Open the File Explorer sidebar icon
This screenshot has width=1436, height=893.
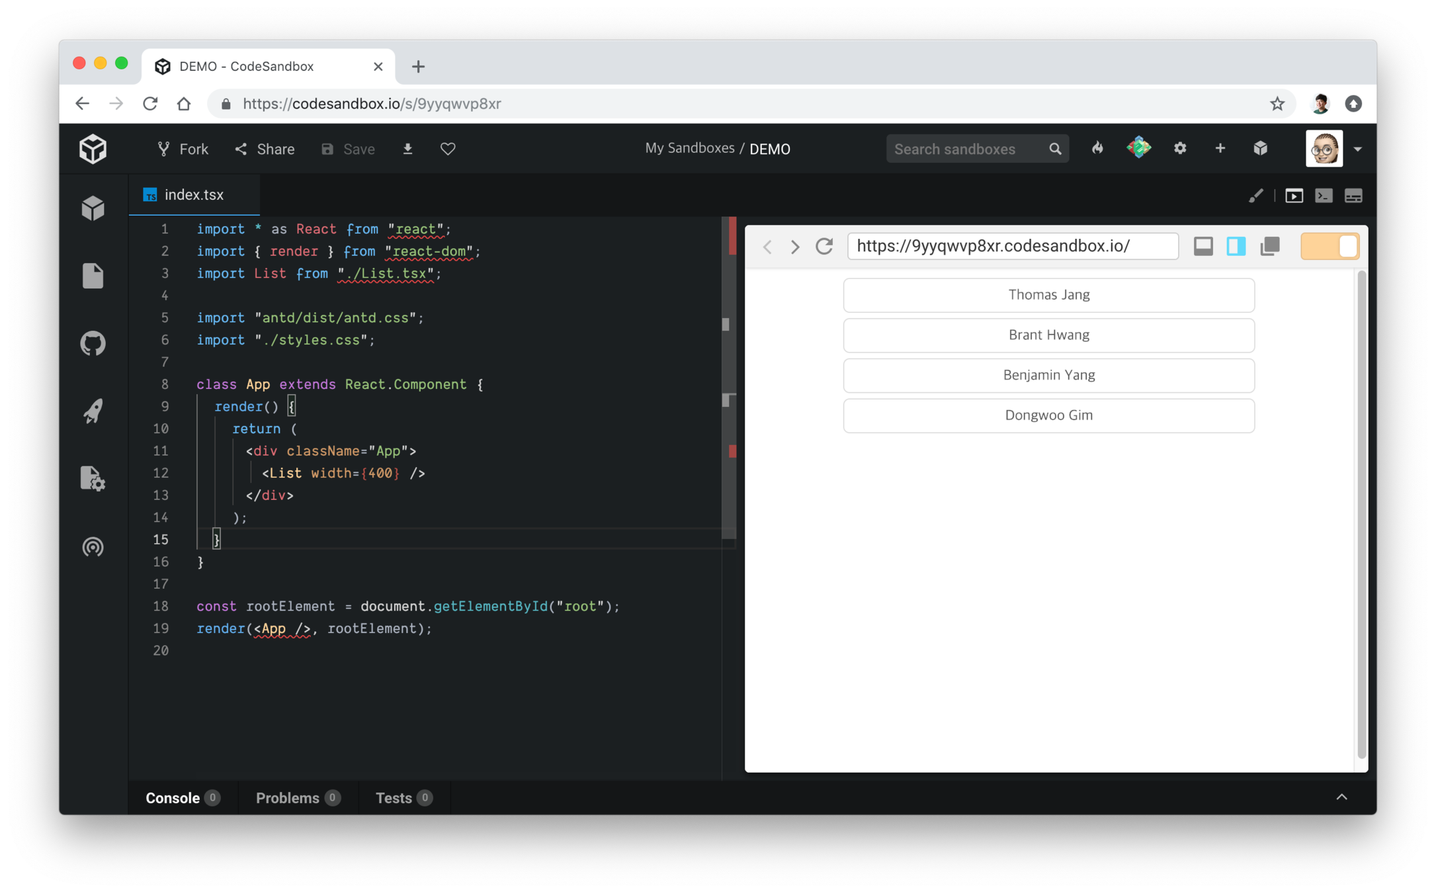click(x=93, y=276)
